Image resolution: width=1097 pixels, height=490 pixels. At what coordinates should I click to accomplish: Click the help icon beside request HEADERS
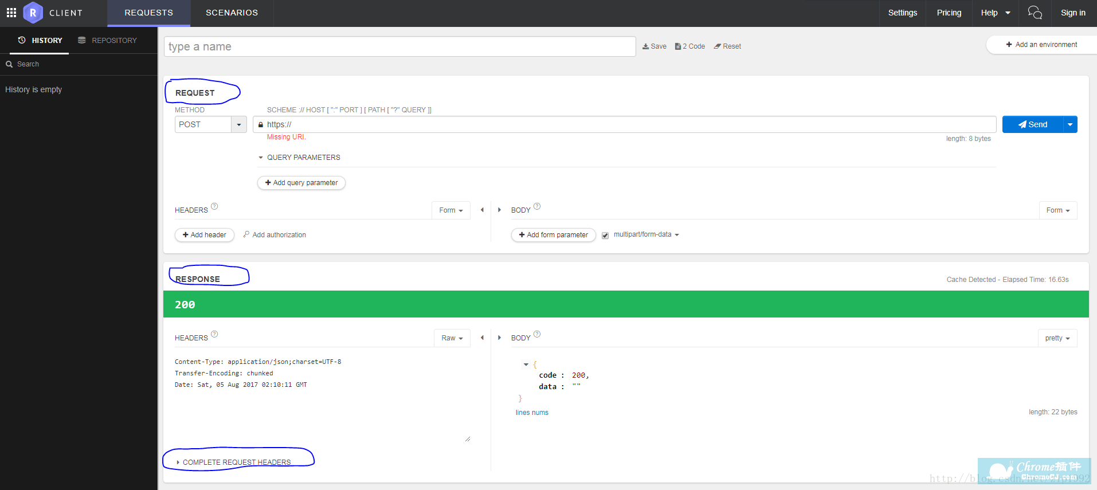(x=214, y=206)
